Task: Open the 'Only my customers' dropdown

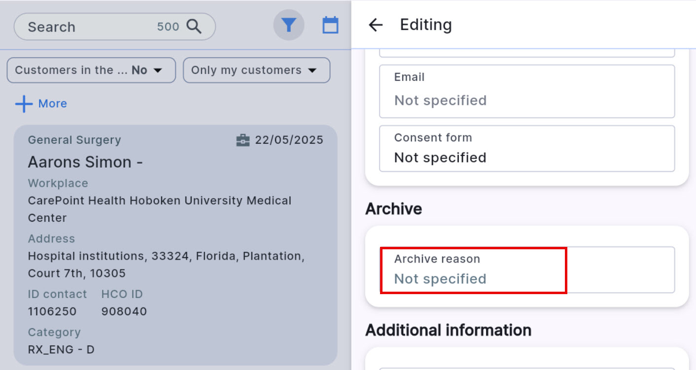Action: point(256,70)
